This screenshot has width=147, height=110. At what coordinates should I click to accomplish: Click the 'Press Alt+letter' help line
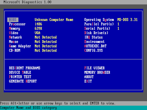pos(58,103)
